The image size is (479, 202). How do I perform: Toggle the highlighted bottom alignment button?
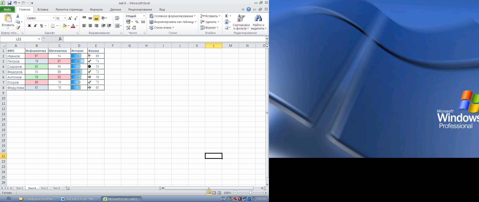pyautogui.click(x=96, y=18)
